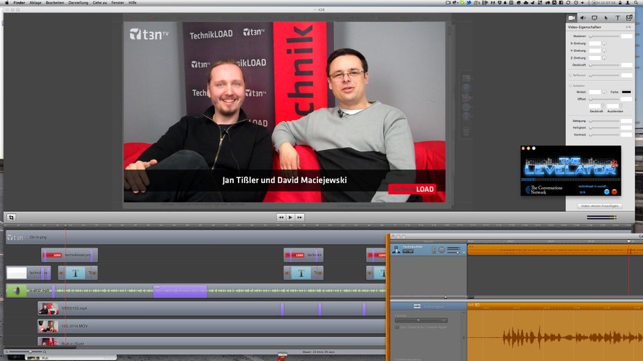Click the orange audio region in GarageBand
The width and height of the screenshot is (643, 361).
555,250
